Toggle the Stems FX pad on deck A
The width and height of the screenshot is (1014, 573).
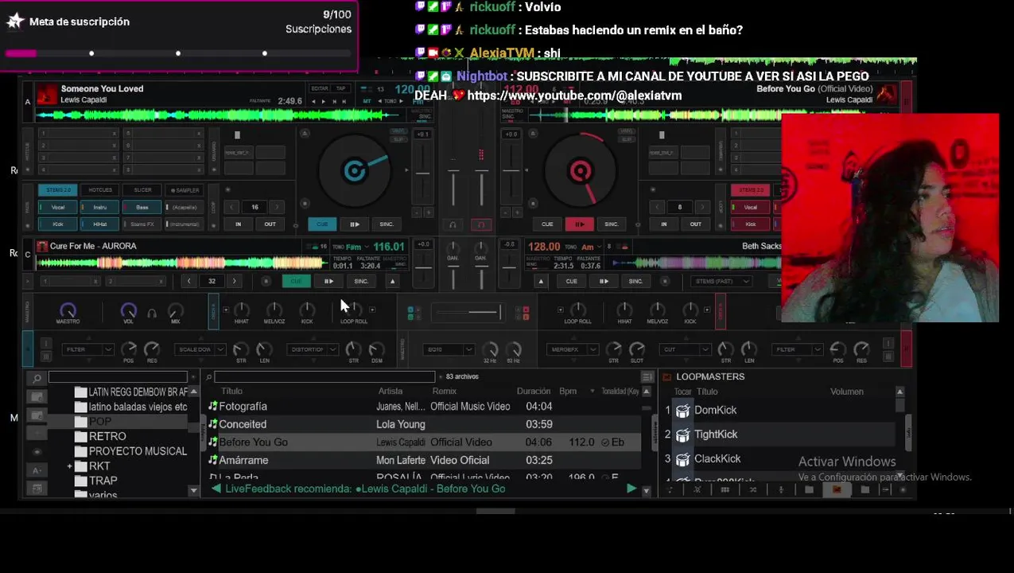pos(142,224)
